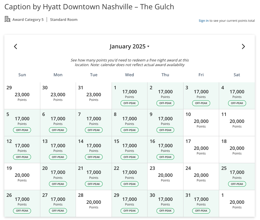Pick January 25 off-peak date

(237, 177)
